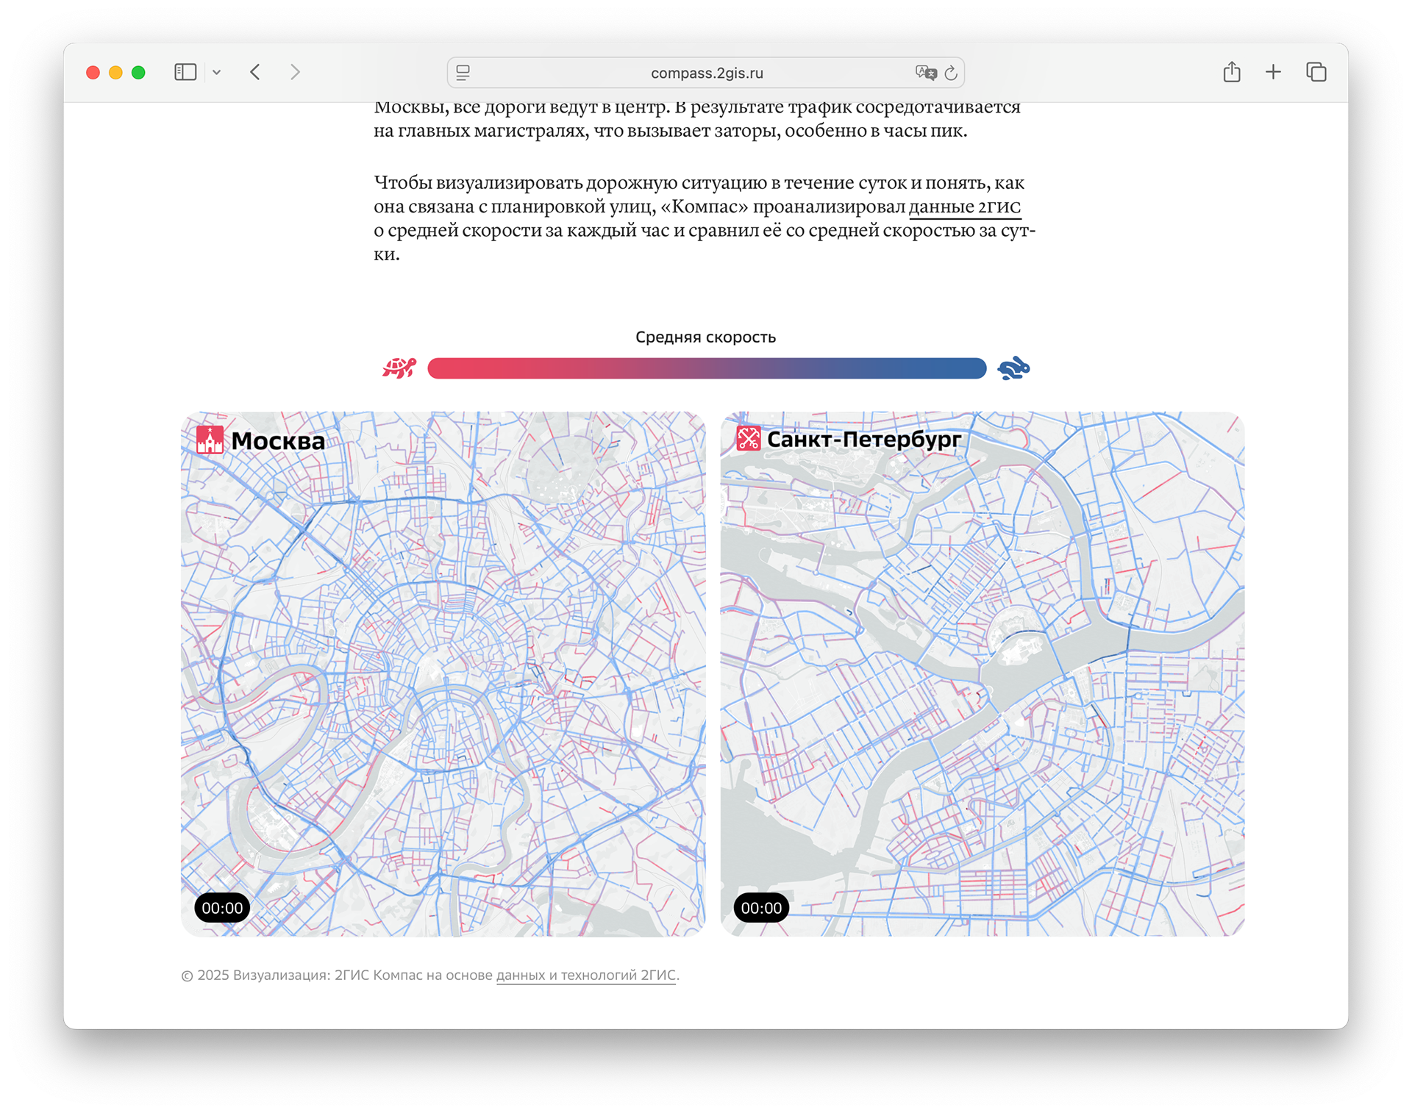1412x1113 pixels.
Task: Reload the compass.2gis.ru page
Action: pyautogui.click(x=951, y=73)
